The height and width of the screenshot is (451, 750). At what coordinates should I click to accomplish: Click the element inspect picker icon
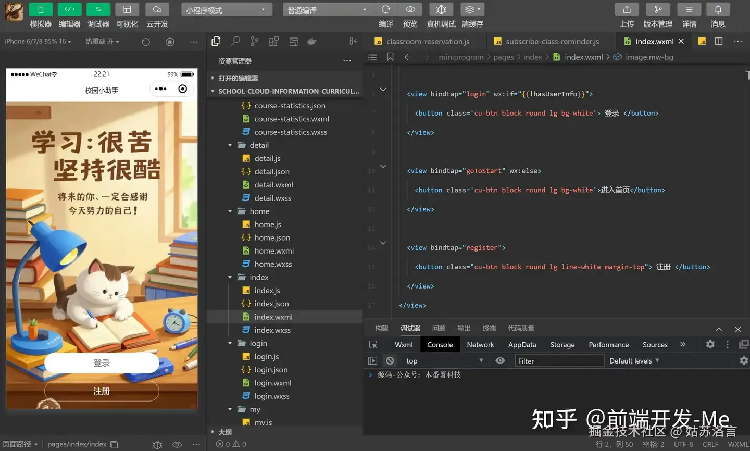coord(373,345)
